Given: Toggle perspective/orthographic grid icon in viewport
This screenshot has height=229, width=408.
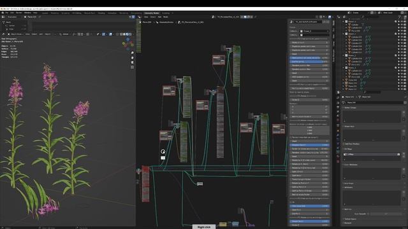Looking at the screenshot, I should tap(132, 67).
